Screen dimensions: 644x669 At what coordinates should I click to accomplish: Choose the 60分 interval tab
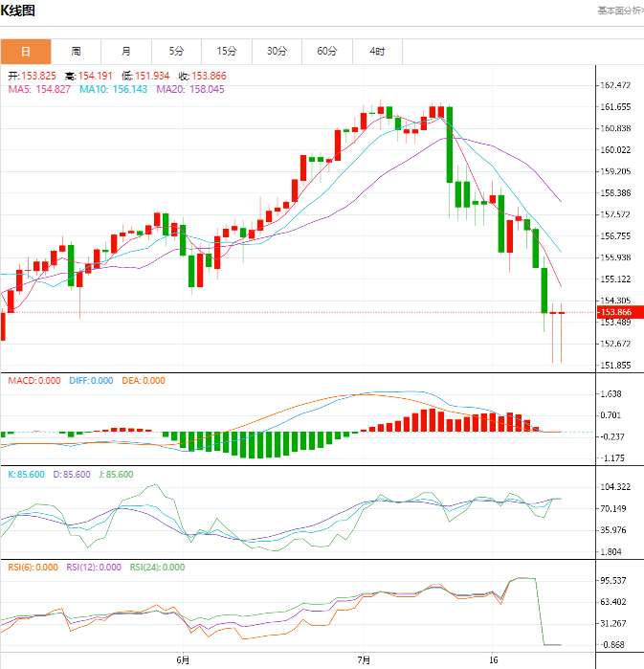[327, 52]
